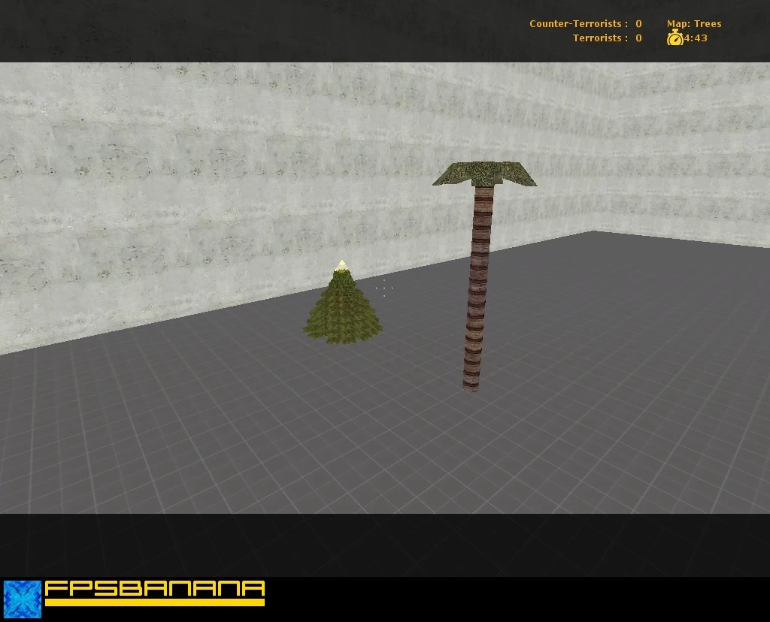Click the Terrorists score label
770x622 pixels.
(x=600, y=38)
